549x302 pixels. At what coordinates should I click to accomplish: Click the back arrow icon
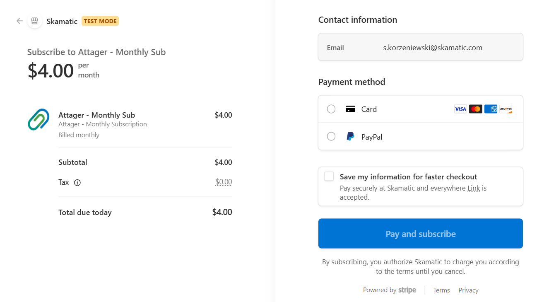(x=19, y=21)
